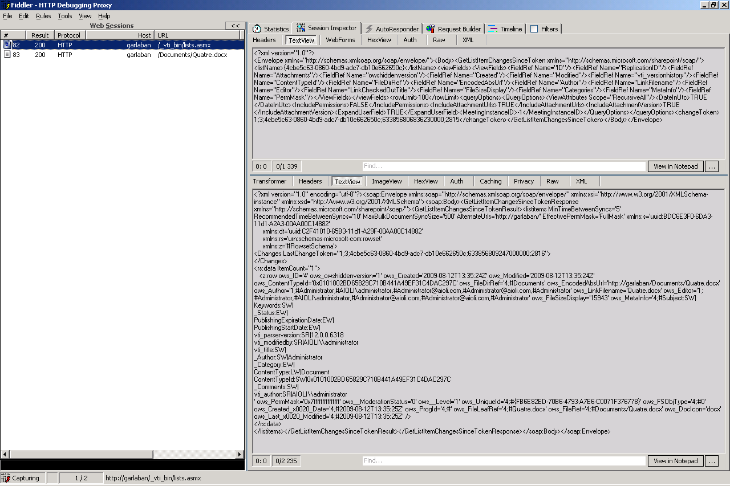Sort sessions by # column header

point(13,35)
